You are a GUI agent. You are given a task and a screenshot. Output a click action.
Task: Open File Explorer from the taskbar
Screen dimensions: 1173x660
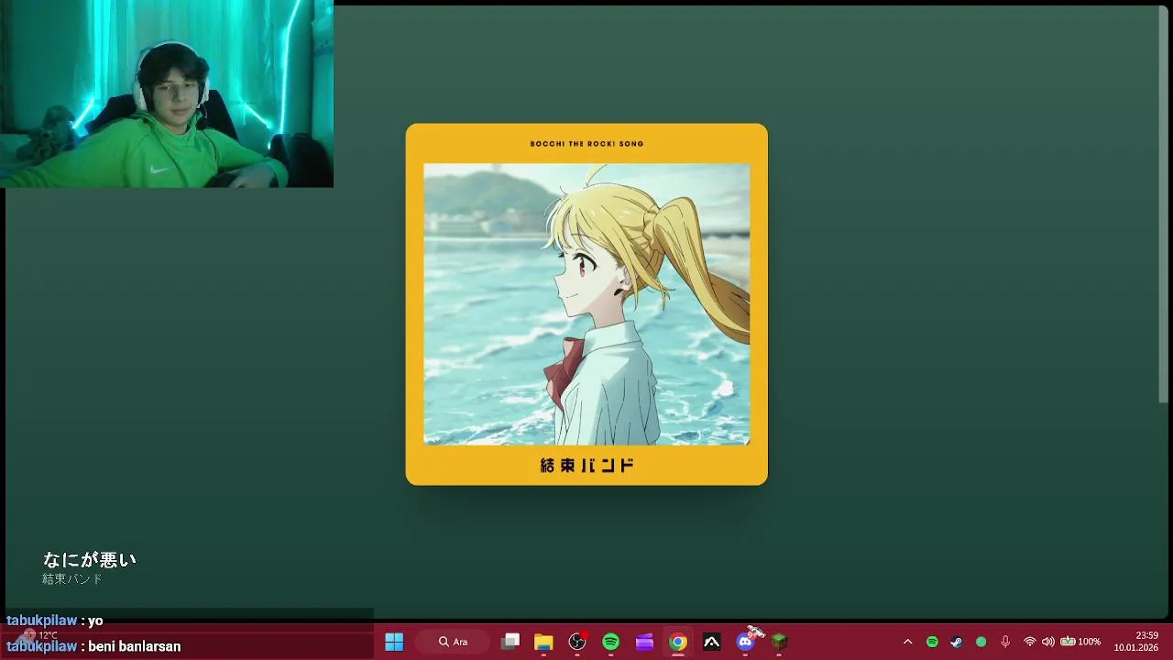point(543,642)
